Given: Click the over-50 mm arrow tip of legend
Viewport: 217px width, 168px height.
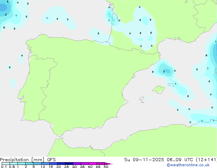Looking at the screenshot, I should coord(108,164).
